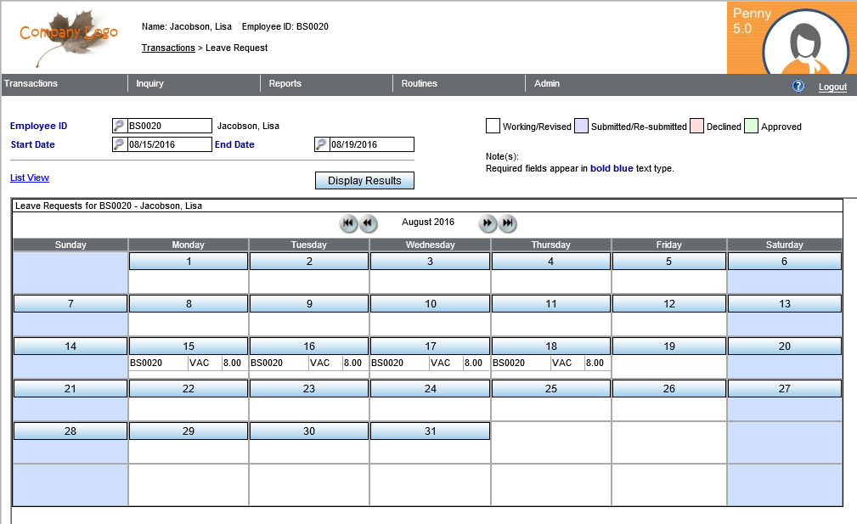Go to next month arrow button

[x=488, y=223]
